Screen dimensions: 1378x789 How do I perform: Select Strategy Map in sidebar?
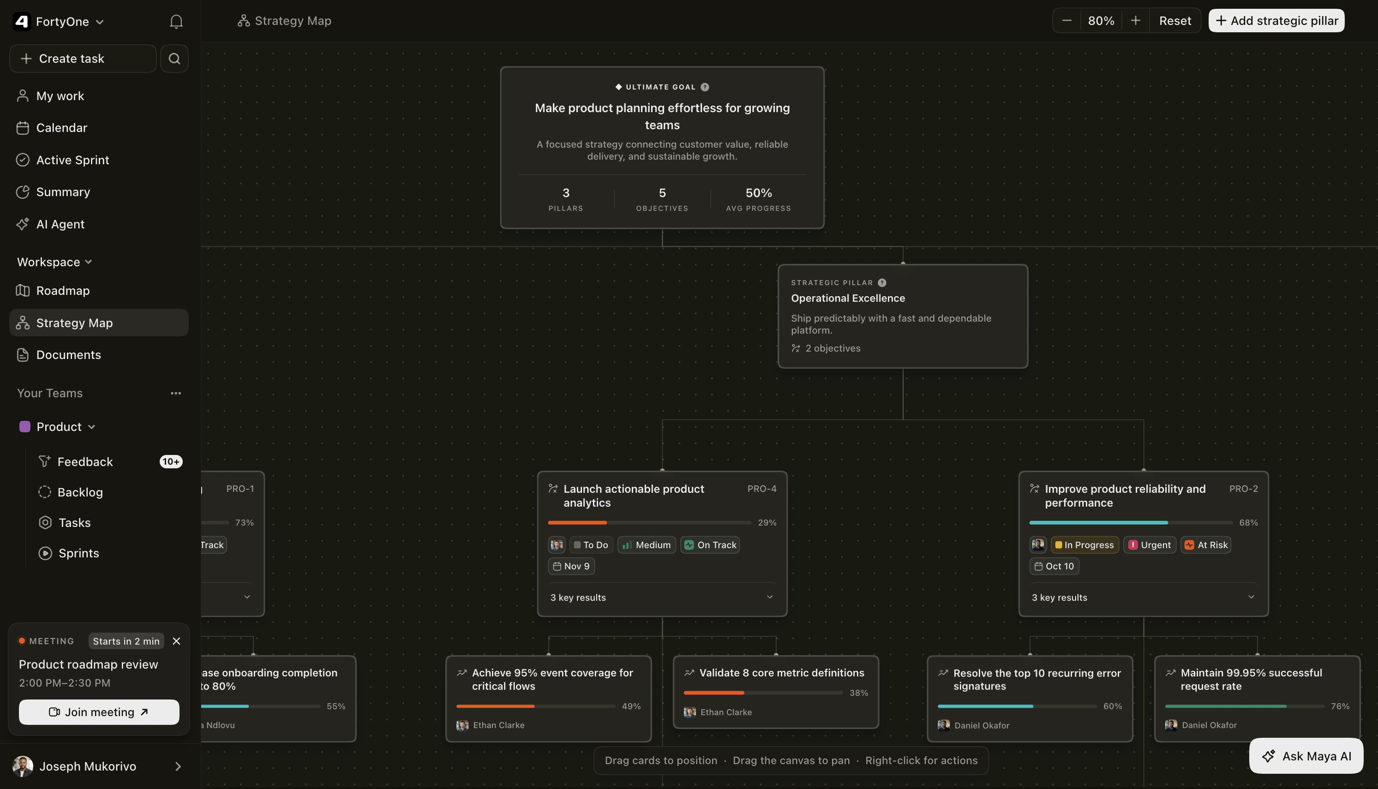pos(99,323)
